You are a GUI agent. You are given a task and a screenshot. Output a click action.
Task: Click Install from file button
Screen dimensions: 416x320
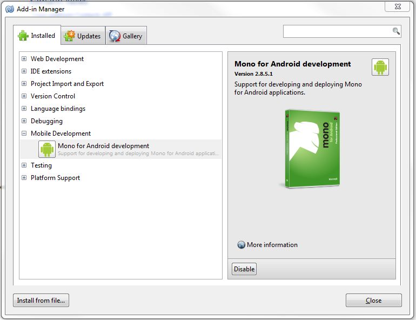[41, 301]
